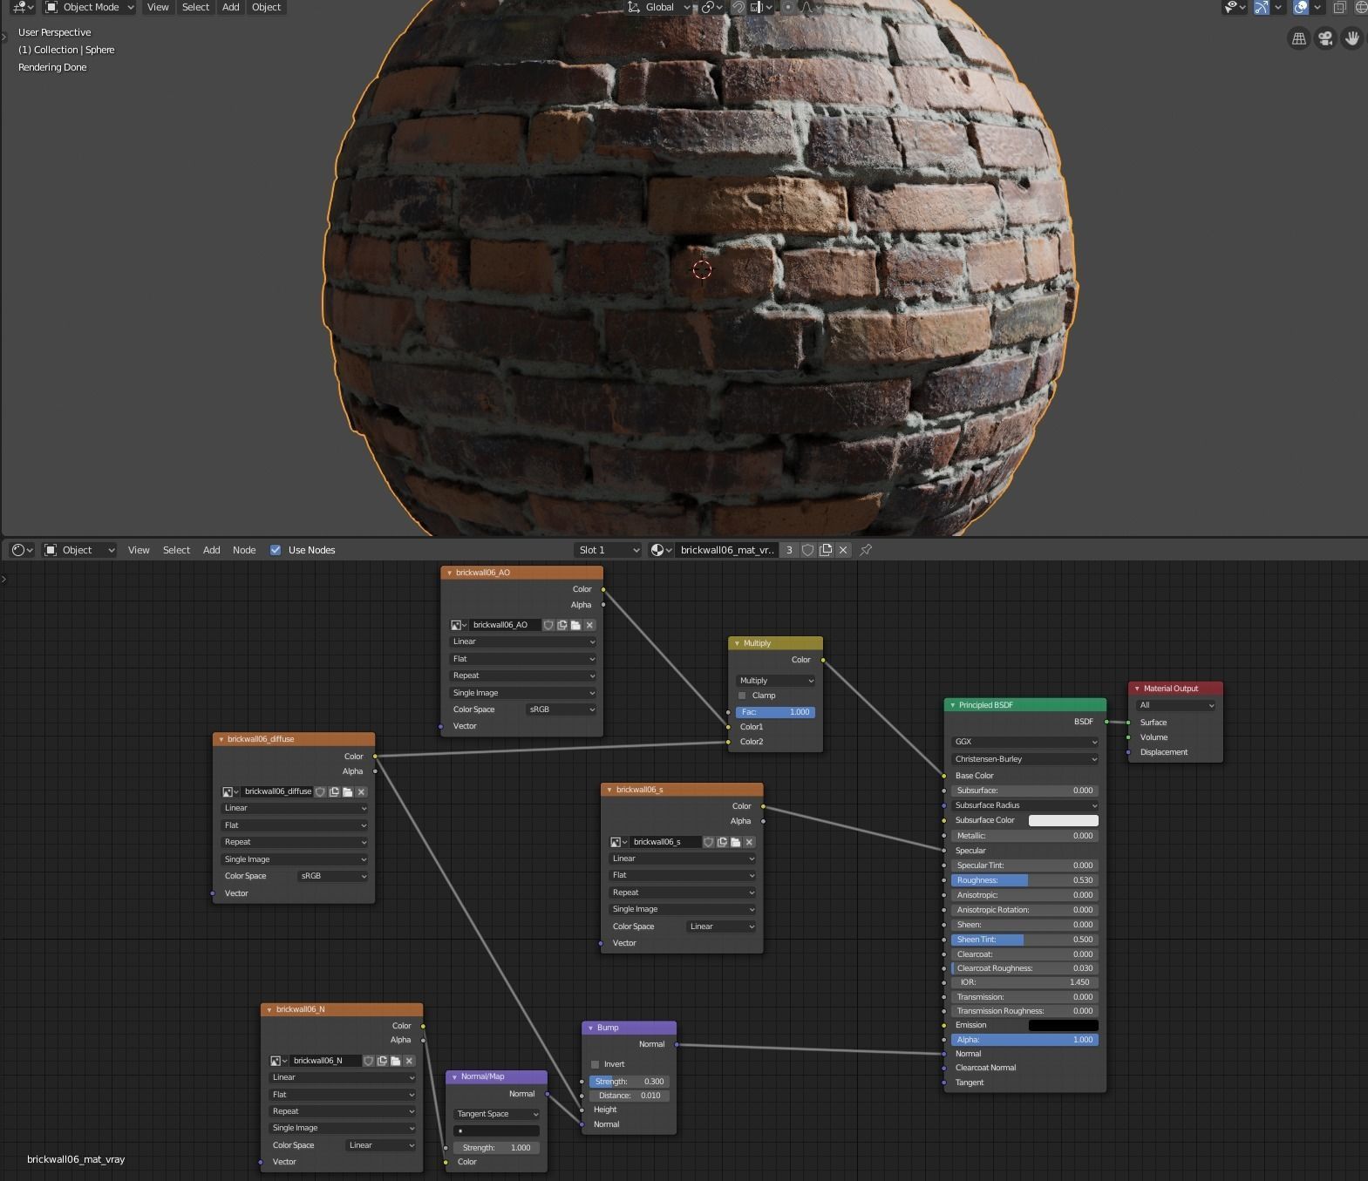Enable Invert checkbox in Bump node
The image size is (1368, 1181).
pyautogui.click(x=596, y=1064)
